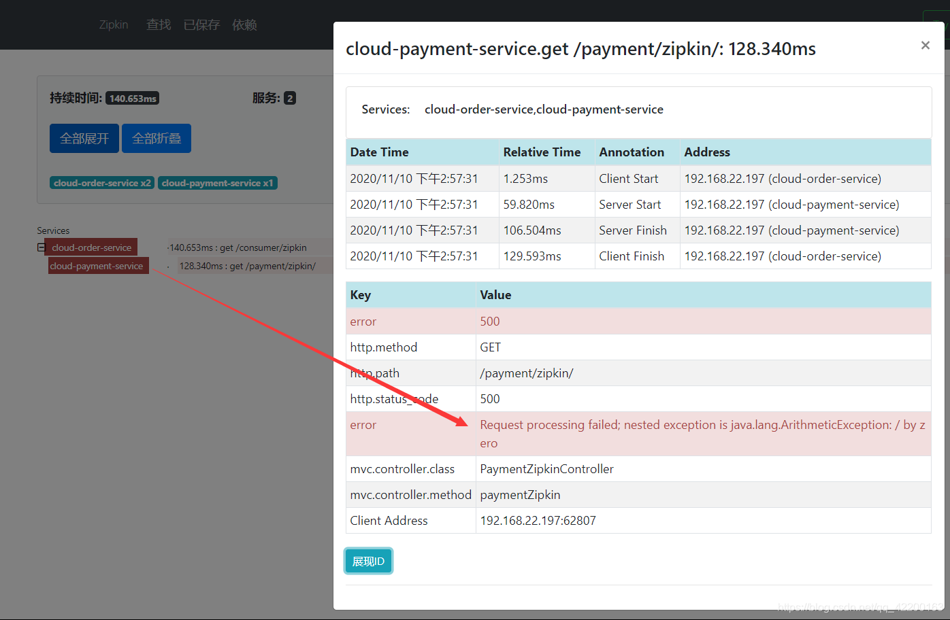This screenshot has width=950, height=620.
Task: Click the dialog title cloud-payment-service.get
Action: coord(580,49)
